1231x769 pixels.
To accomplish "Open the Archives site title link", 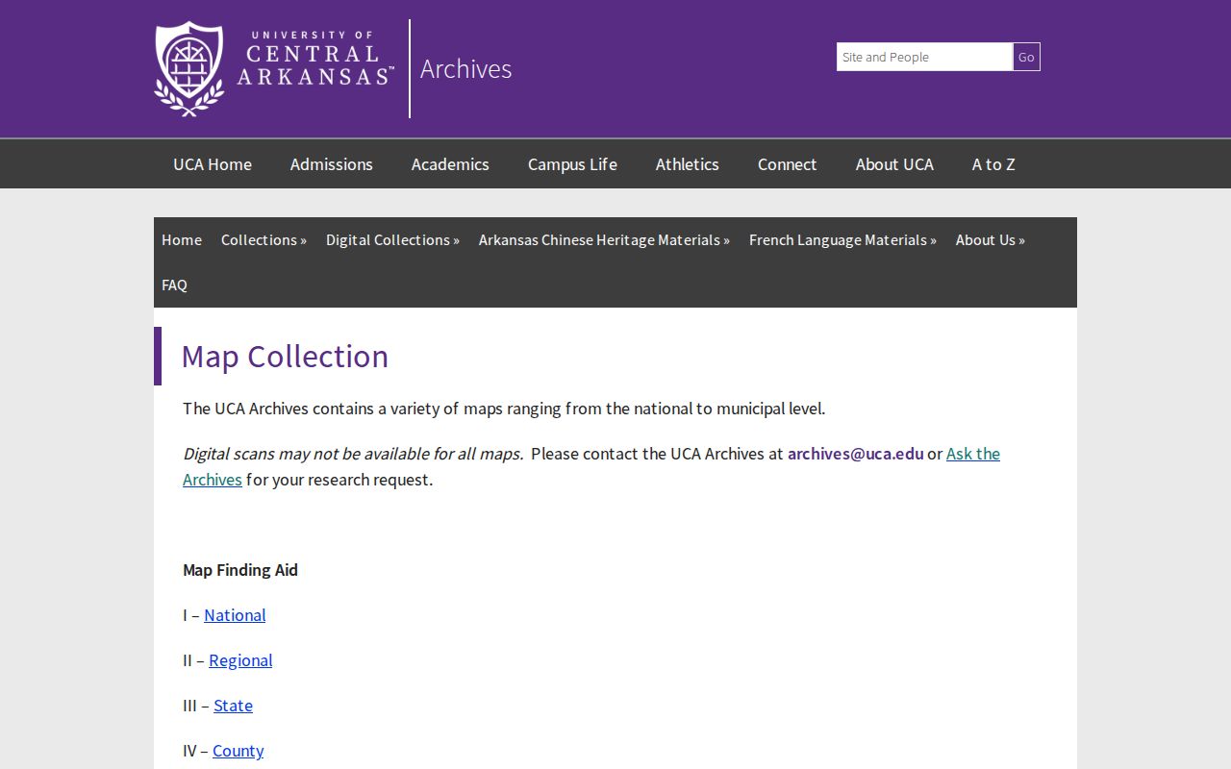I will (465, 69).
